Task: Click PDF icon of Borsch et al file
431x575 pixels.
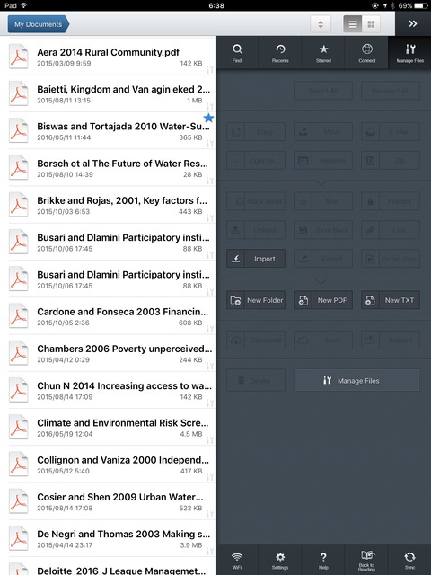Action: tap(19, 168)
